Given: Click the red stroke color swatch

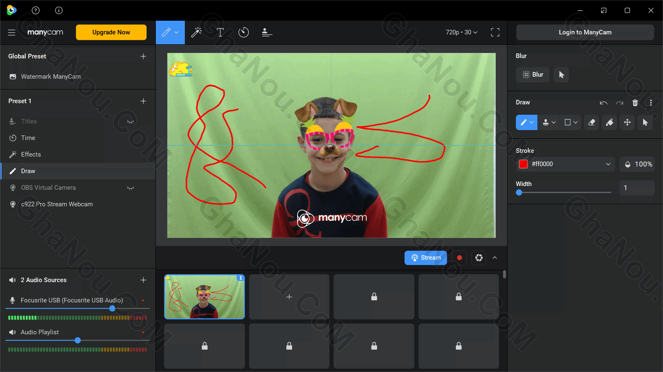Looking at the screenshot, I should pos(523,164).
